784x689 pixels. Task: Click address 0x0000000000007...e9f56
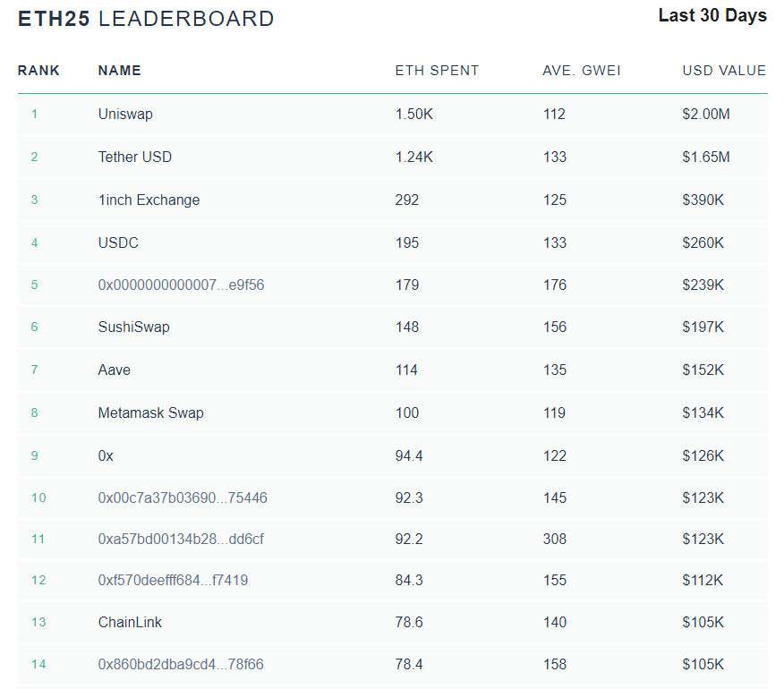pyautogui.click(x=181, y=285)
